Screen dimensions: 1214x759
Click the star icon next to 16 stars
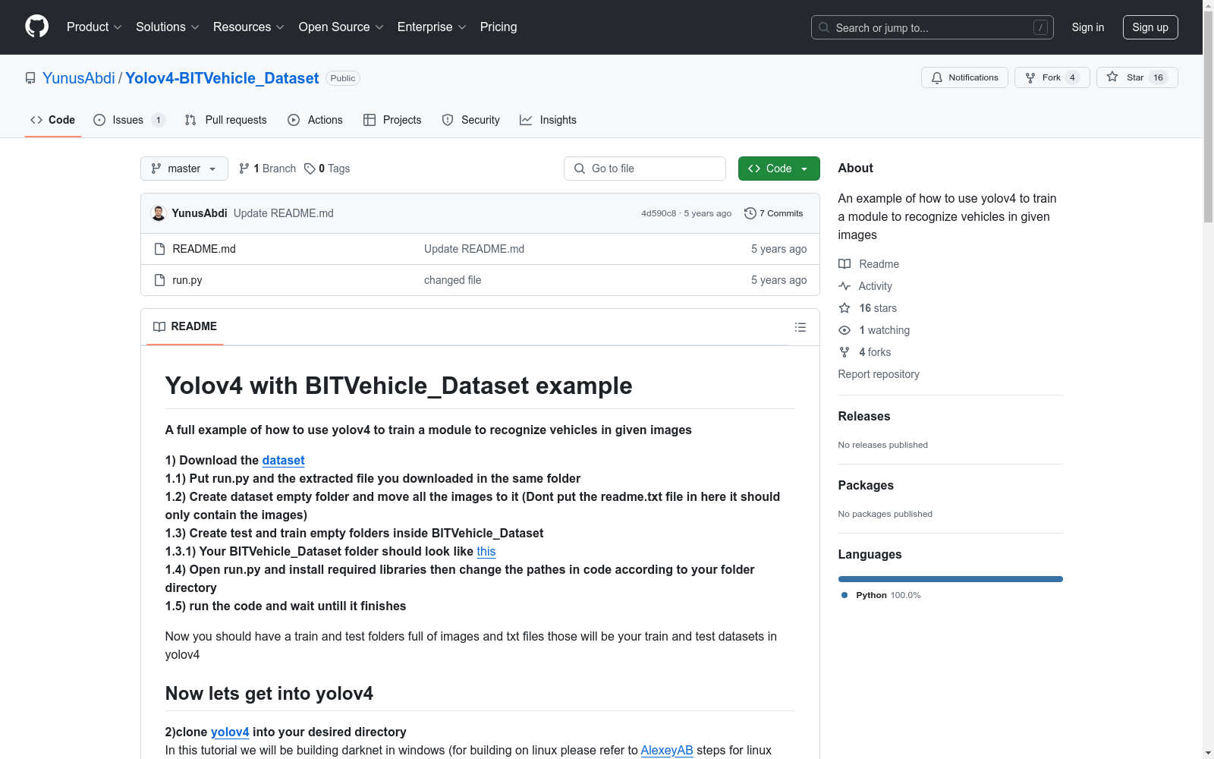click(844, 308)
